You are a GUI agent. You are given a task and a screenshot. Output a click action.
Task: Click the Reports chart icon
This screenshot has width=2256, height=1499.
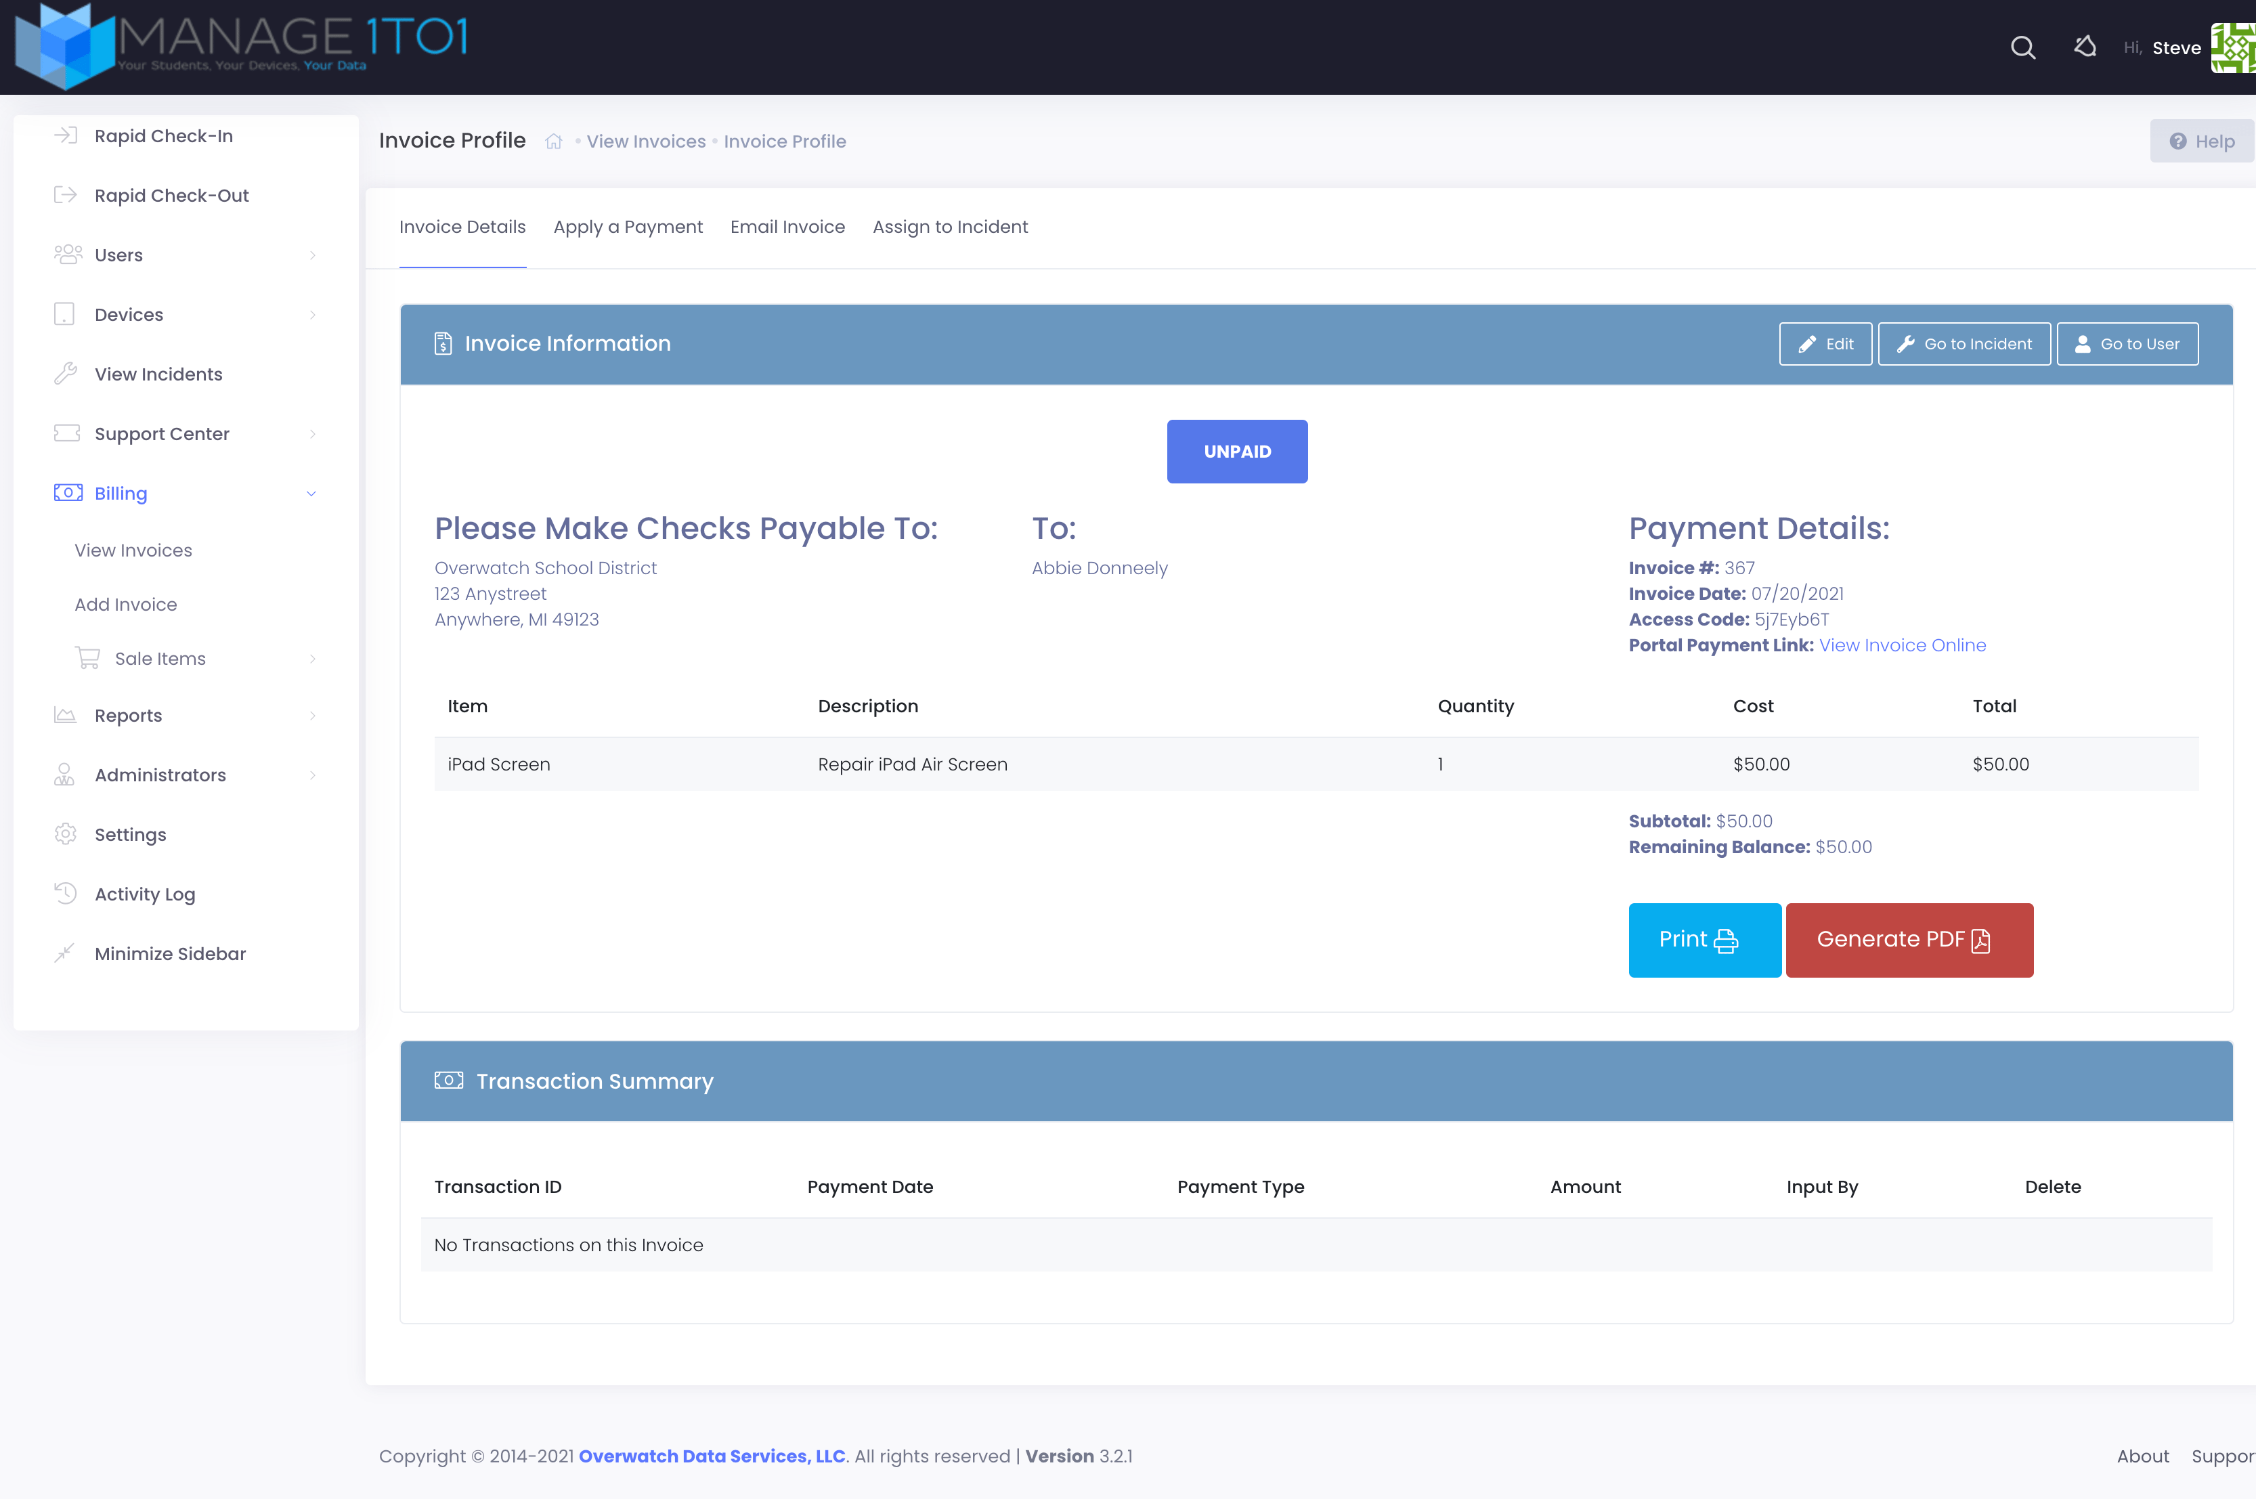[x=65, y=715]
